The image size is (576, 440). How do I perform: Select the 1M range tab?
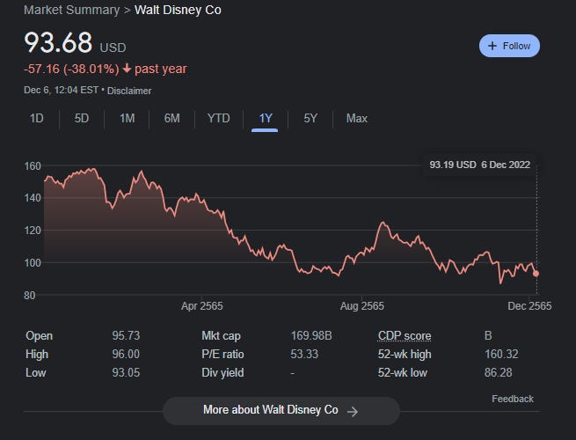pyautogui.click(x=128, y=119)
